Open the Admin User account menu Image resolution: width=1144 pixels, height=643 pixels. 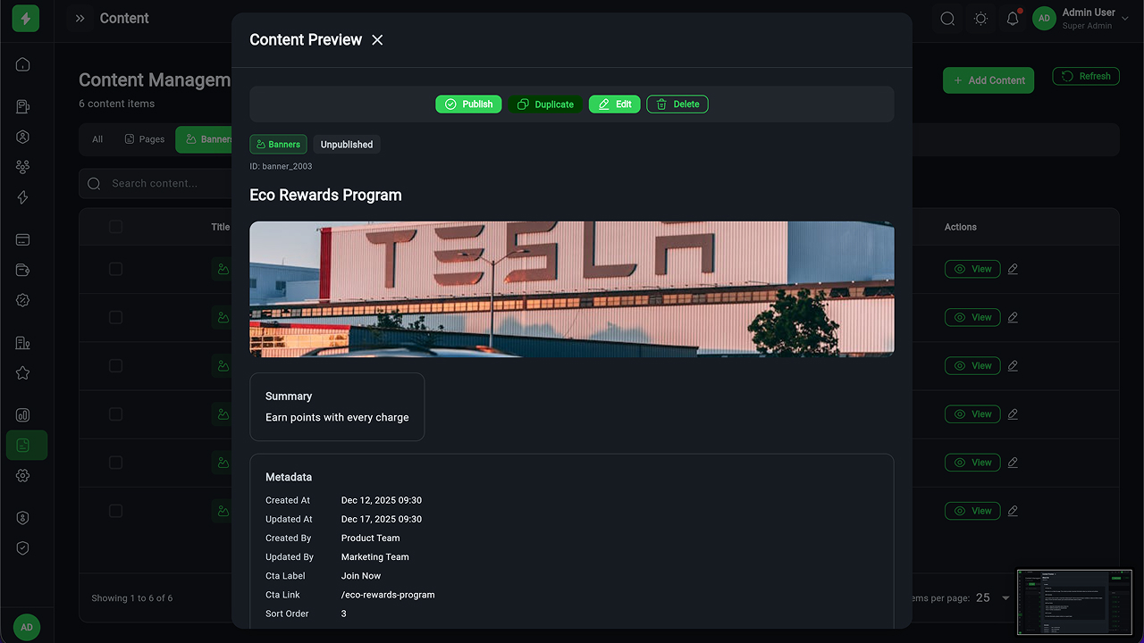click(x=1074, y=19)
